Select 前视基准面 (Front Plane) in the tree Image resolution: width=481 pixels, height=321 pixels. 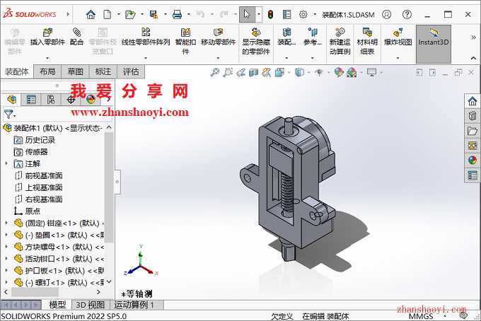click(44, 175)
